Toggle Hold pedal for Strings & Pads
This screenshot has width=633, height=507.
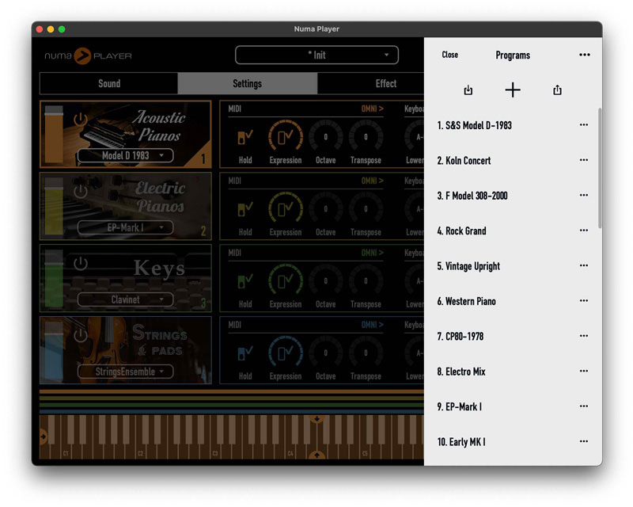coord(245,353)
